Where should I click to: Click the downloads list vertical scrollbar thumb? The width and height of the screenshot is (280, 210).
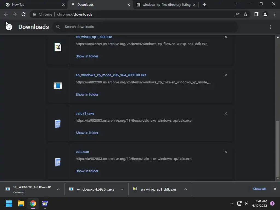(278, 148)
